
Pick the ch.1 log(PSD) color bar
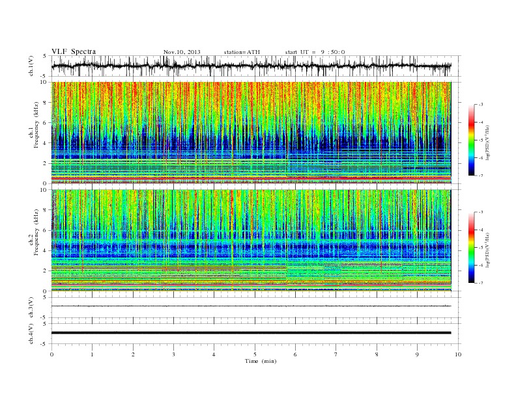[x=471, y=140]
